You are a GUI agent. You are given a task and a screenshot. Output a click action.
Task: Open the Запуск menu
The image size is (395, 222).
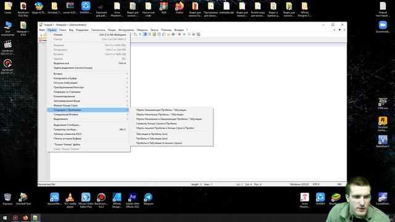(x=154, y=30)
